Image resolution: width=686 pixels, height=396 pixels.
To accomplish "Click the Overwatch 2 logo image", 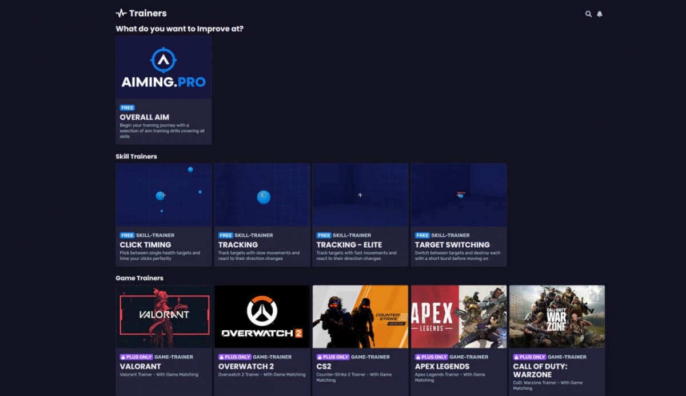I will pos(262,316).
